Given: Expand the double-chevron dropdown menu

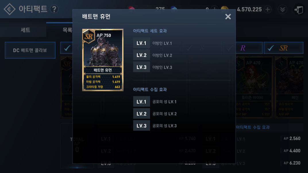Looking at the screenshot, I should tap(282, 10).
